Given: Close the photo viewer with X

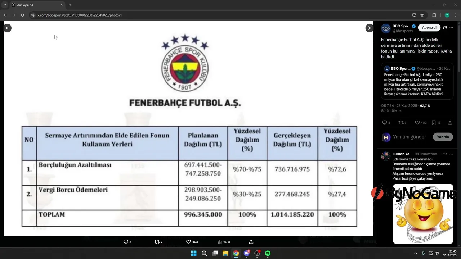Looking at the screenshot, I should (7, 28).
